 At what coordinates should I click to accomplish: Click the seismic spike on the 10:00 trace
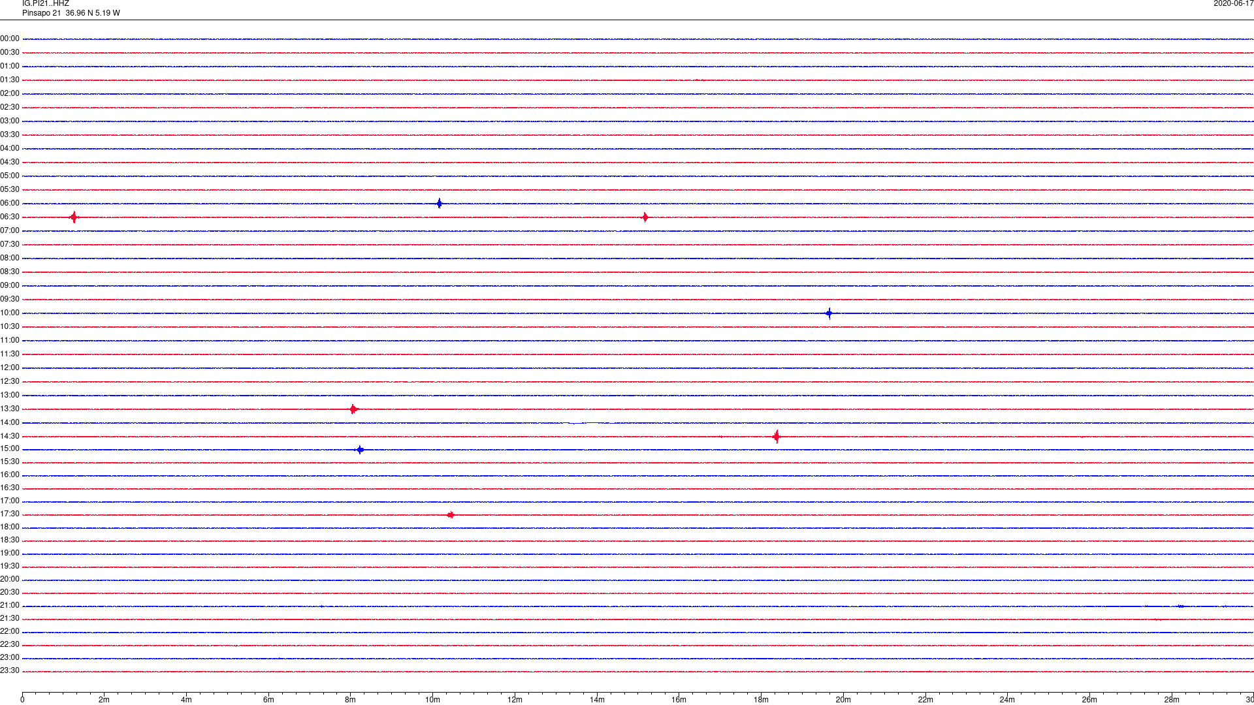829,313
